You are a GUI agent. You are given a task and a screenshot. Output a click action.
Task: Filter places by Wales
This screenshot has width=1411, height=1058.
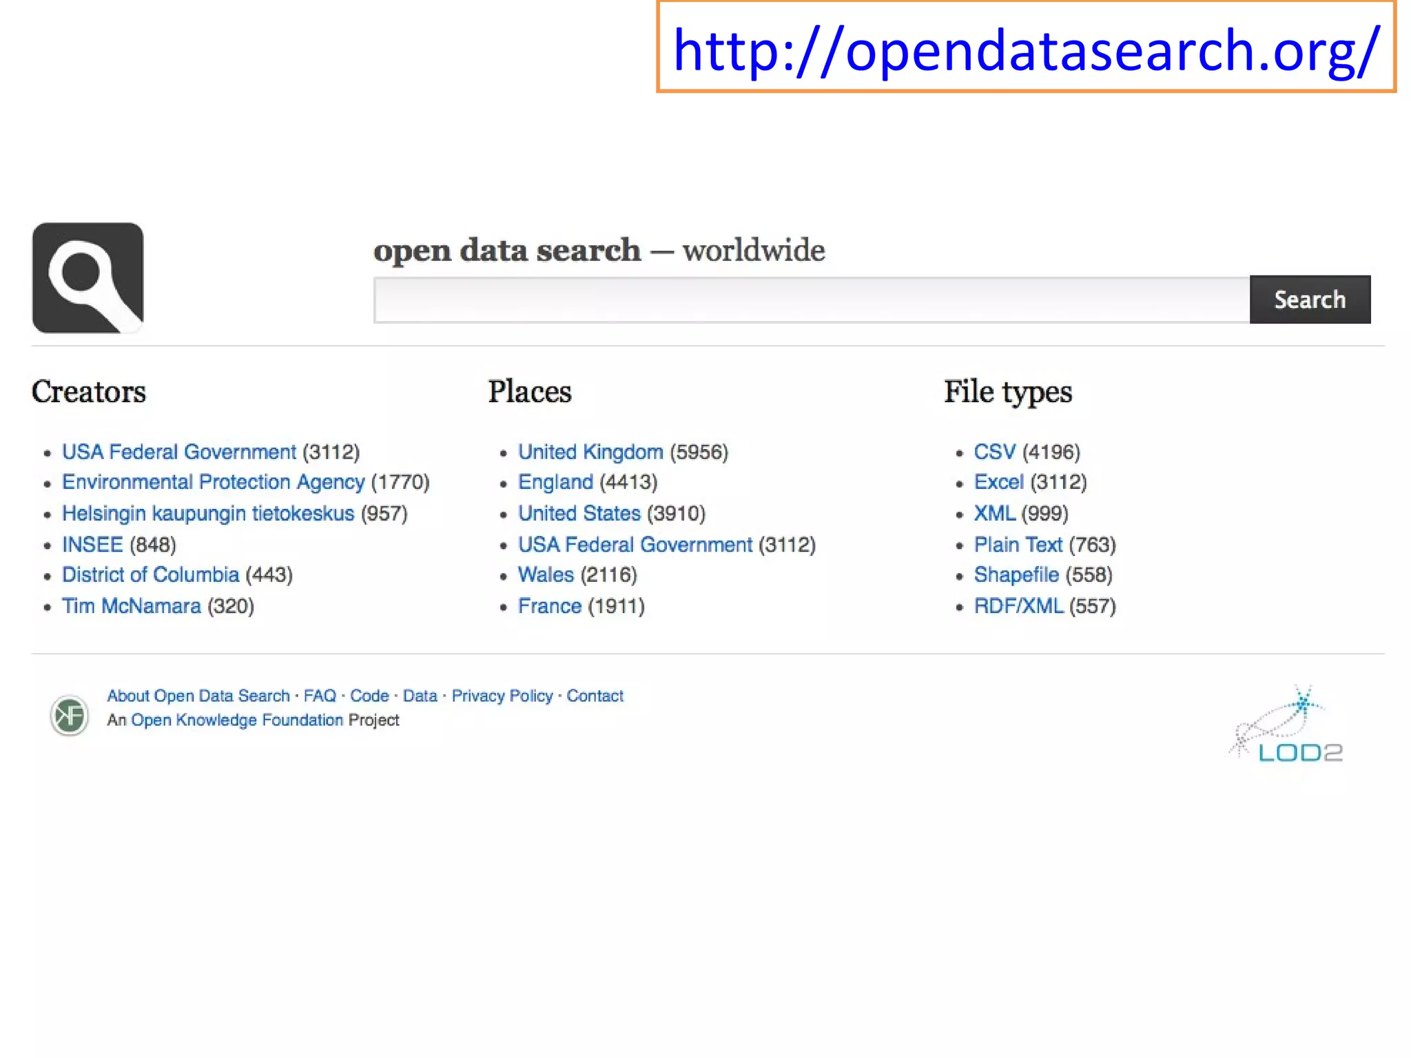(546, 574)
